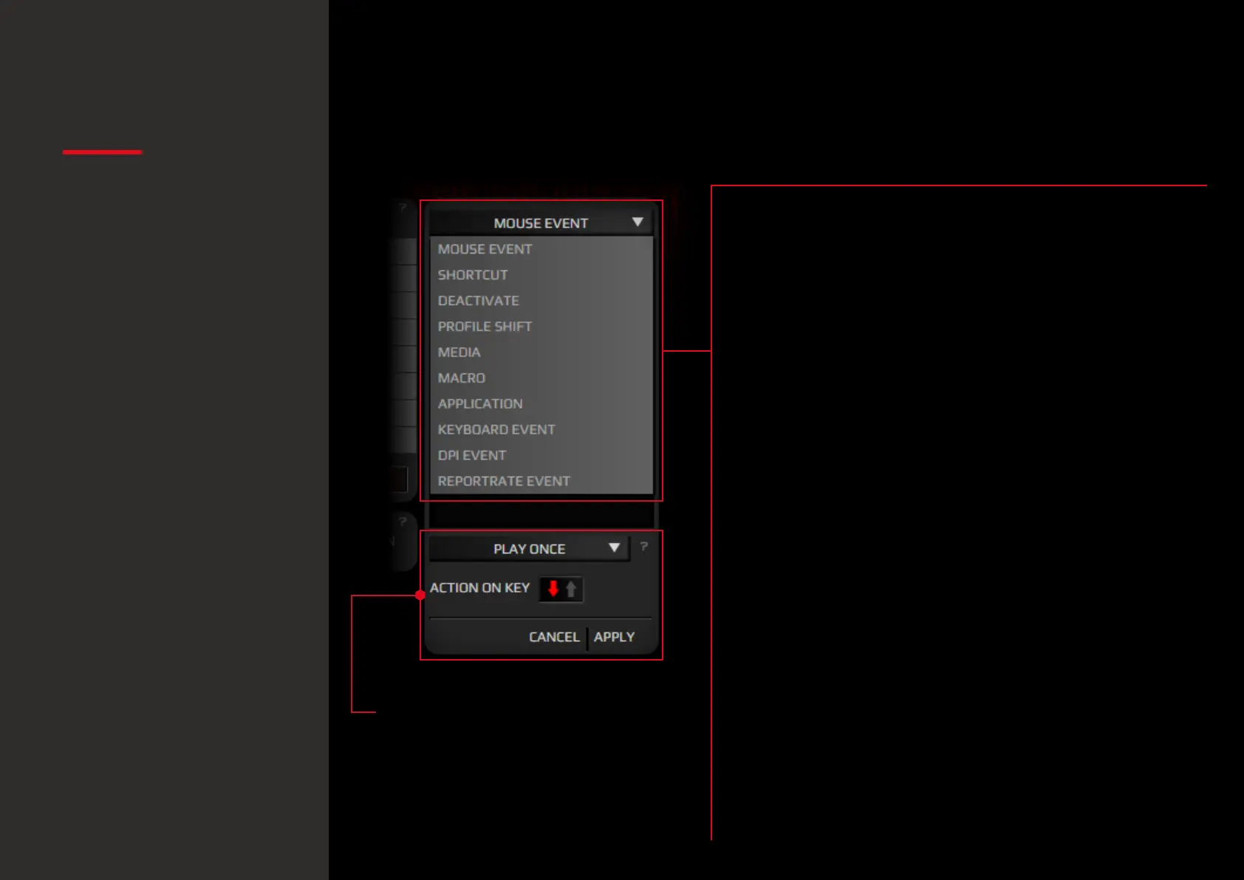Choose KEYBOARD EVENT option
Viewport: 1244px width, 880px height.
tap(541, 429)
